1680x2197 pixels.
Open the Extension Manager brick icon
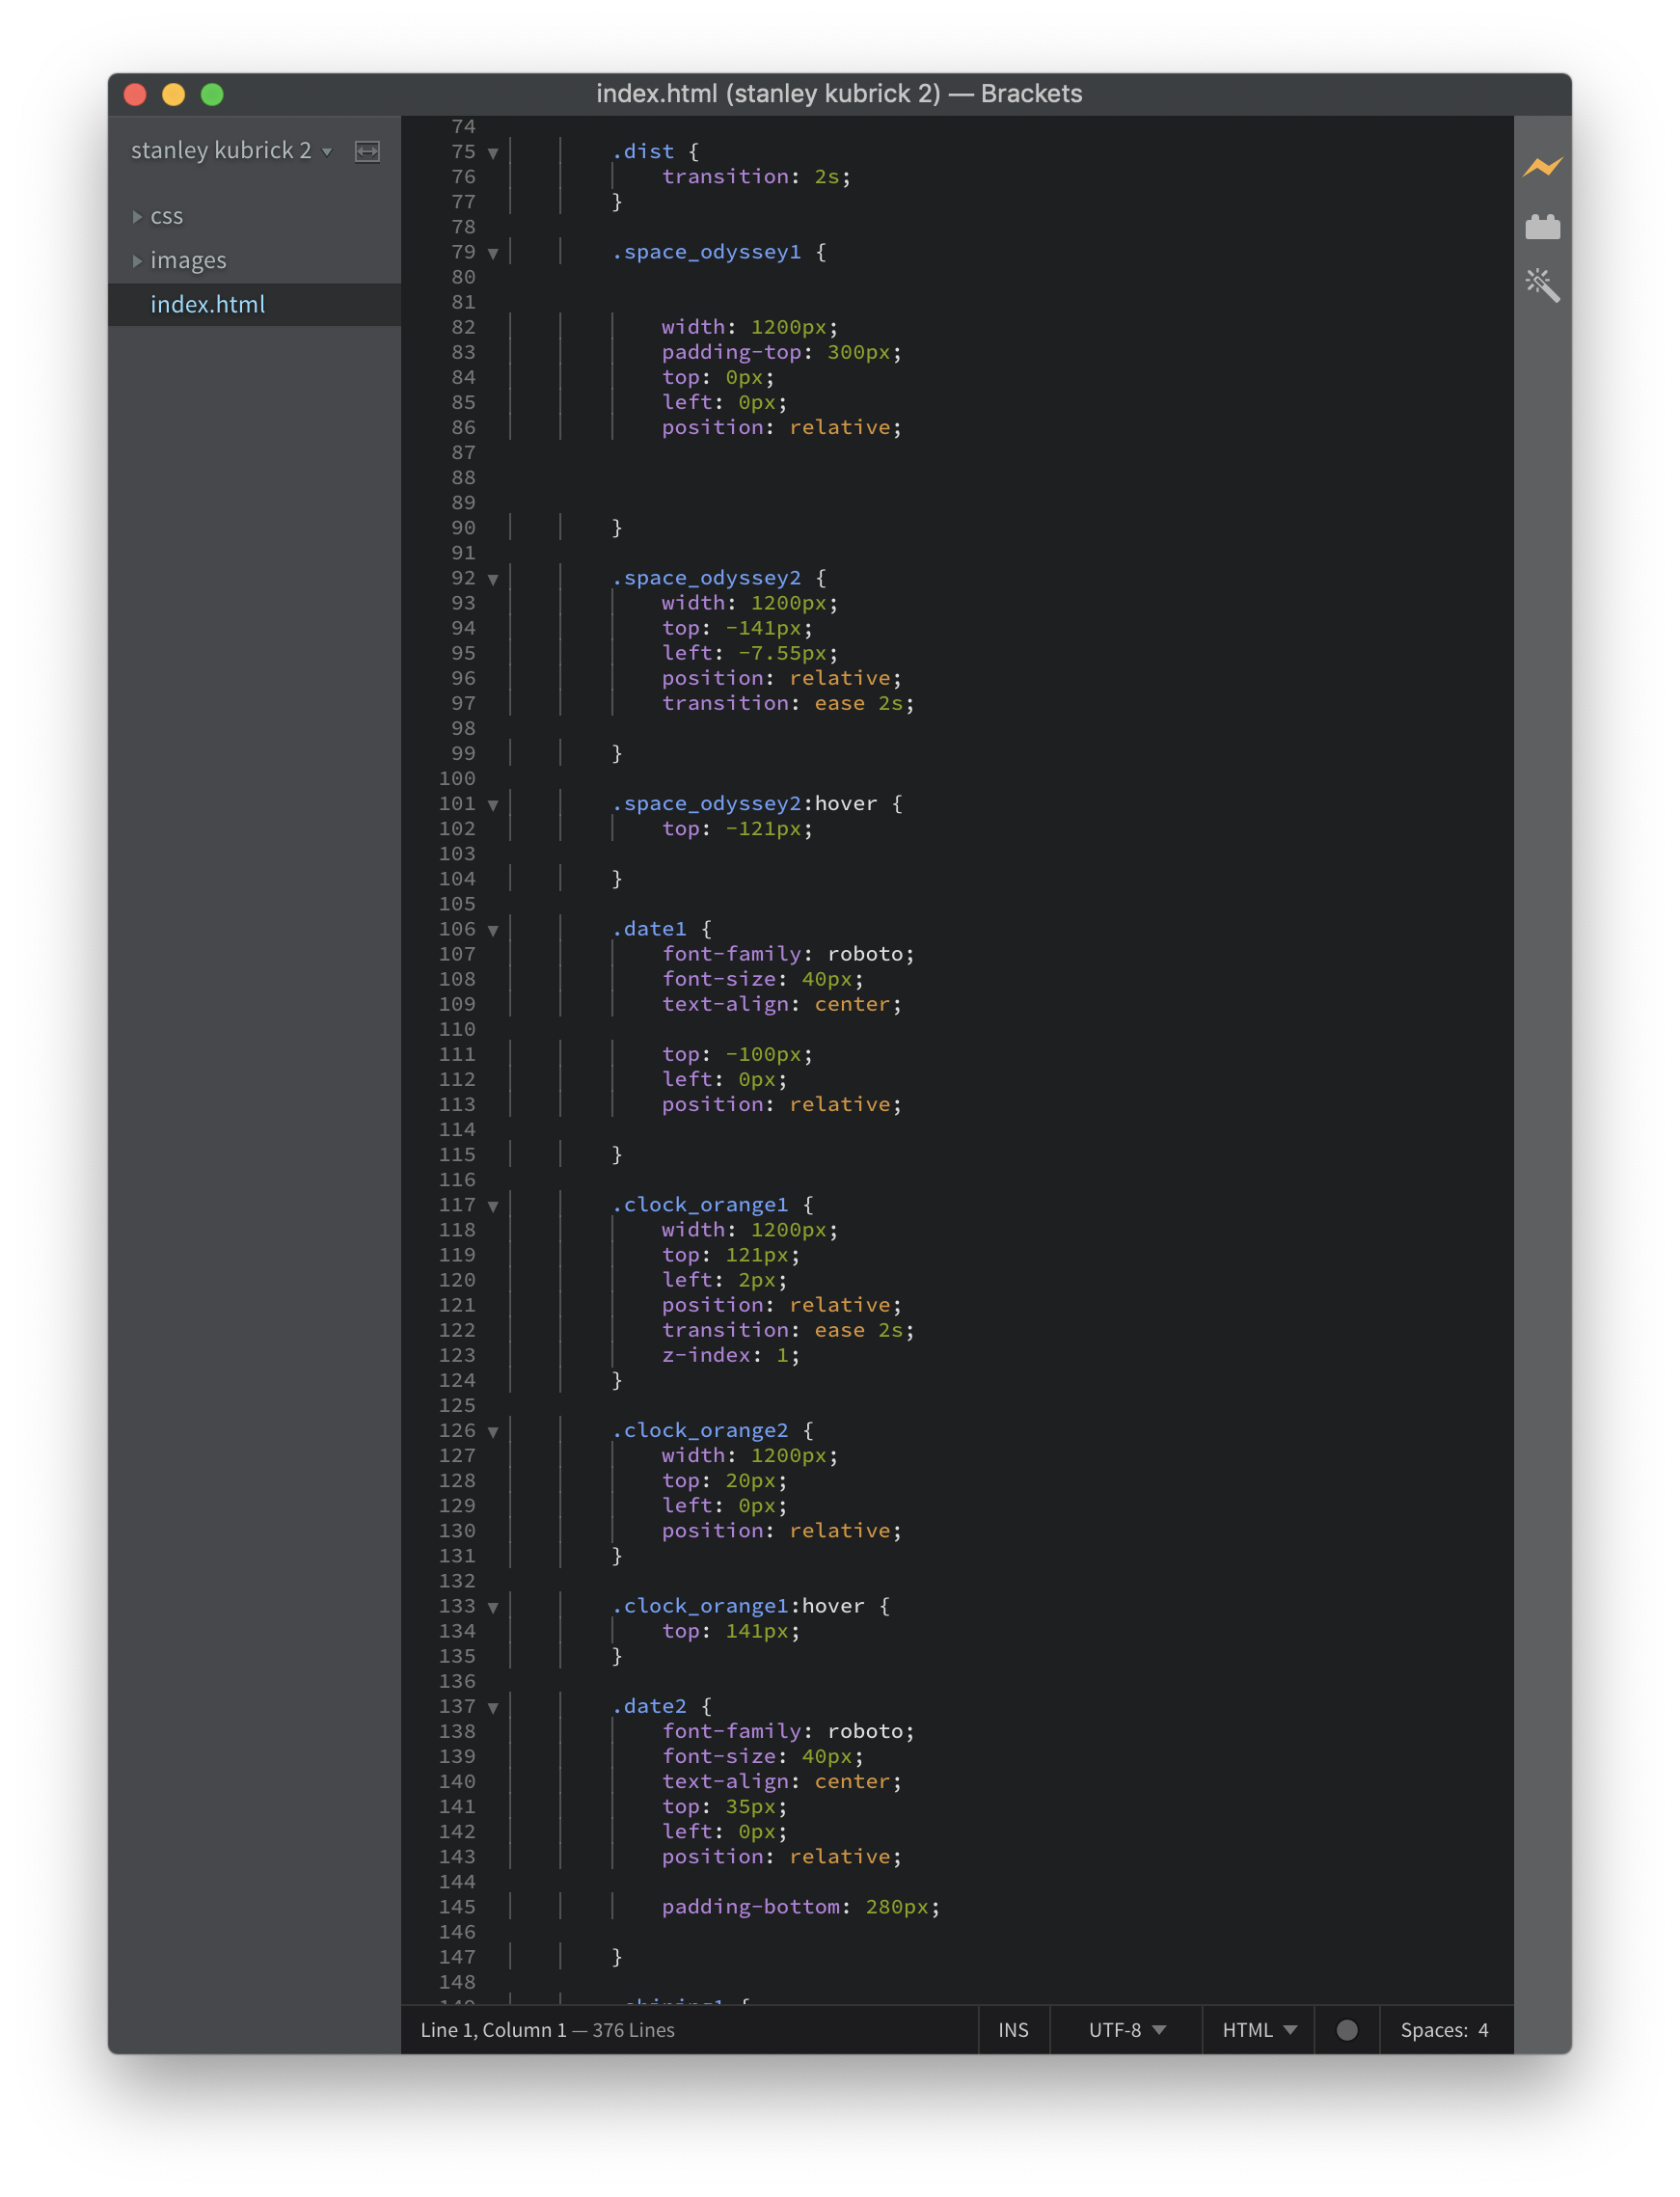pos(1542,227)
